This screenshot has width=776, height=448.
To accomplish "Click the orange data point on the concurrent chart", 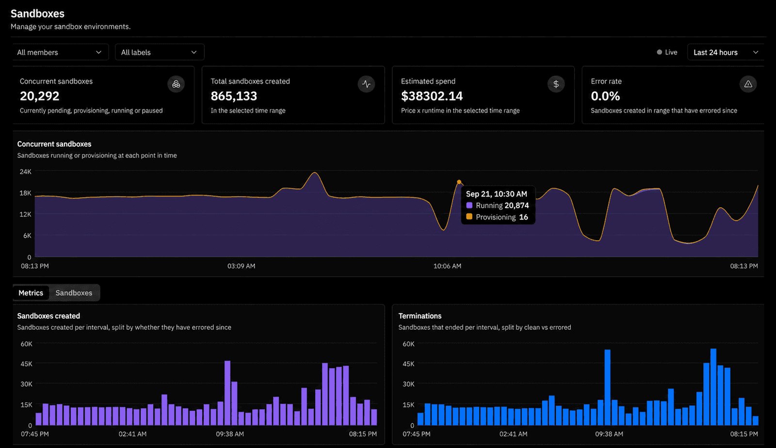I will click(459, 182).
